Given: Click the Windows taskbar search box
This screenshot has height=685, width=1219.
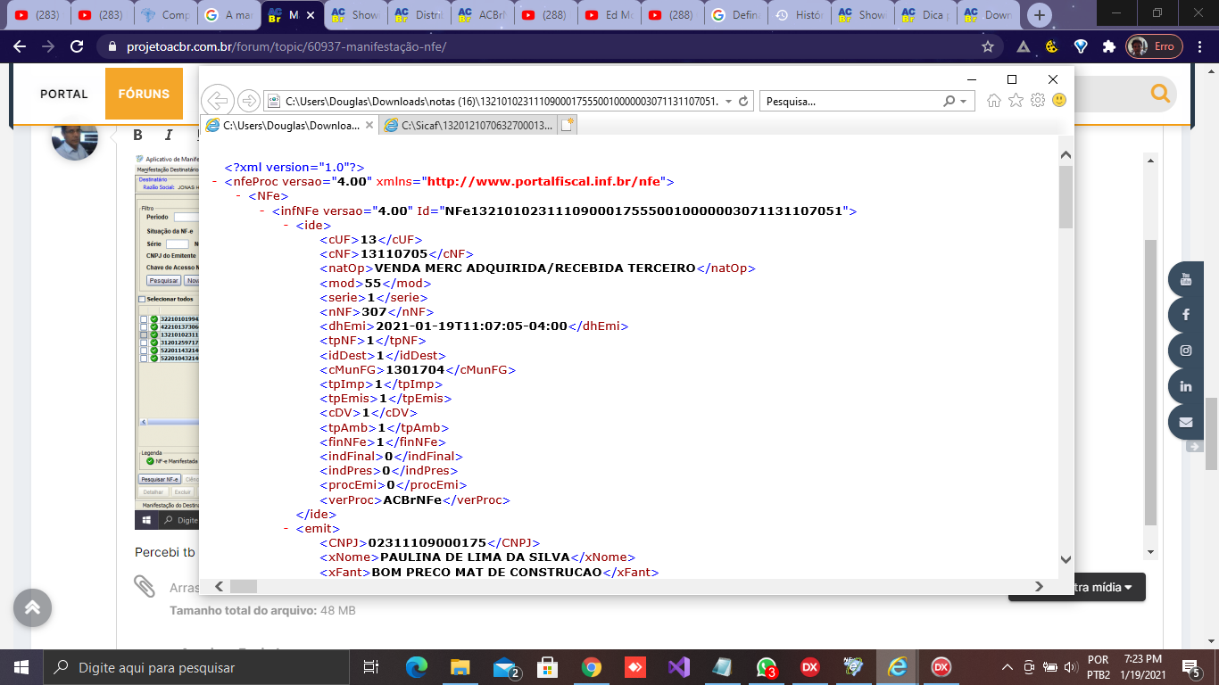Looking at the screenshot, I should pyautogui.click(x=195, y=667).
